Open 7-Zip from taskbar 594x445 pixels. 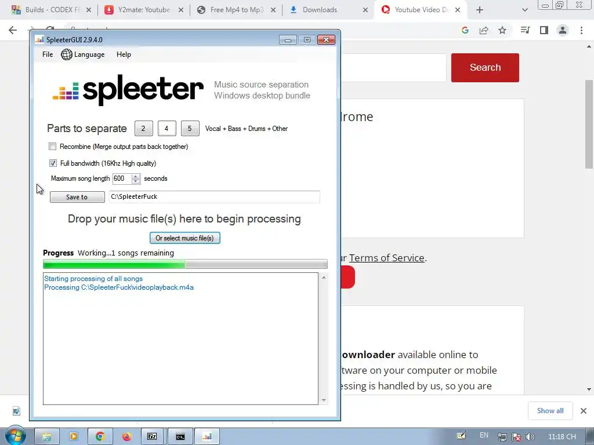(153, 437)
